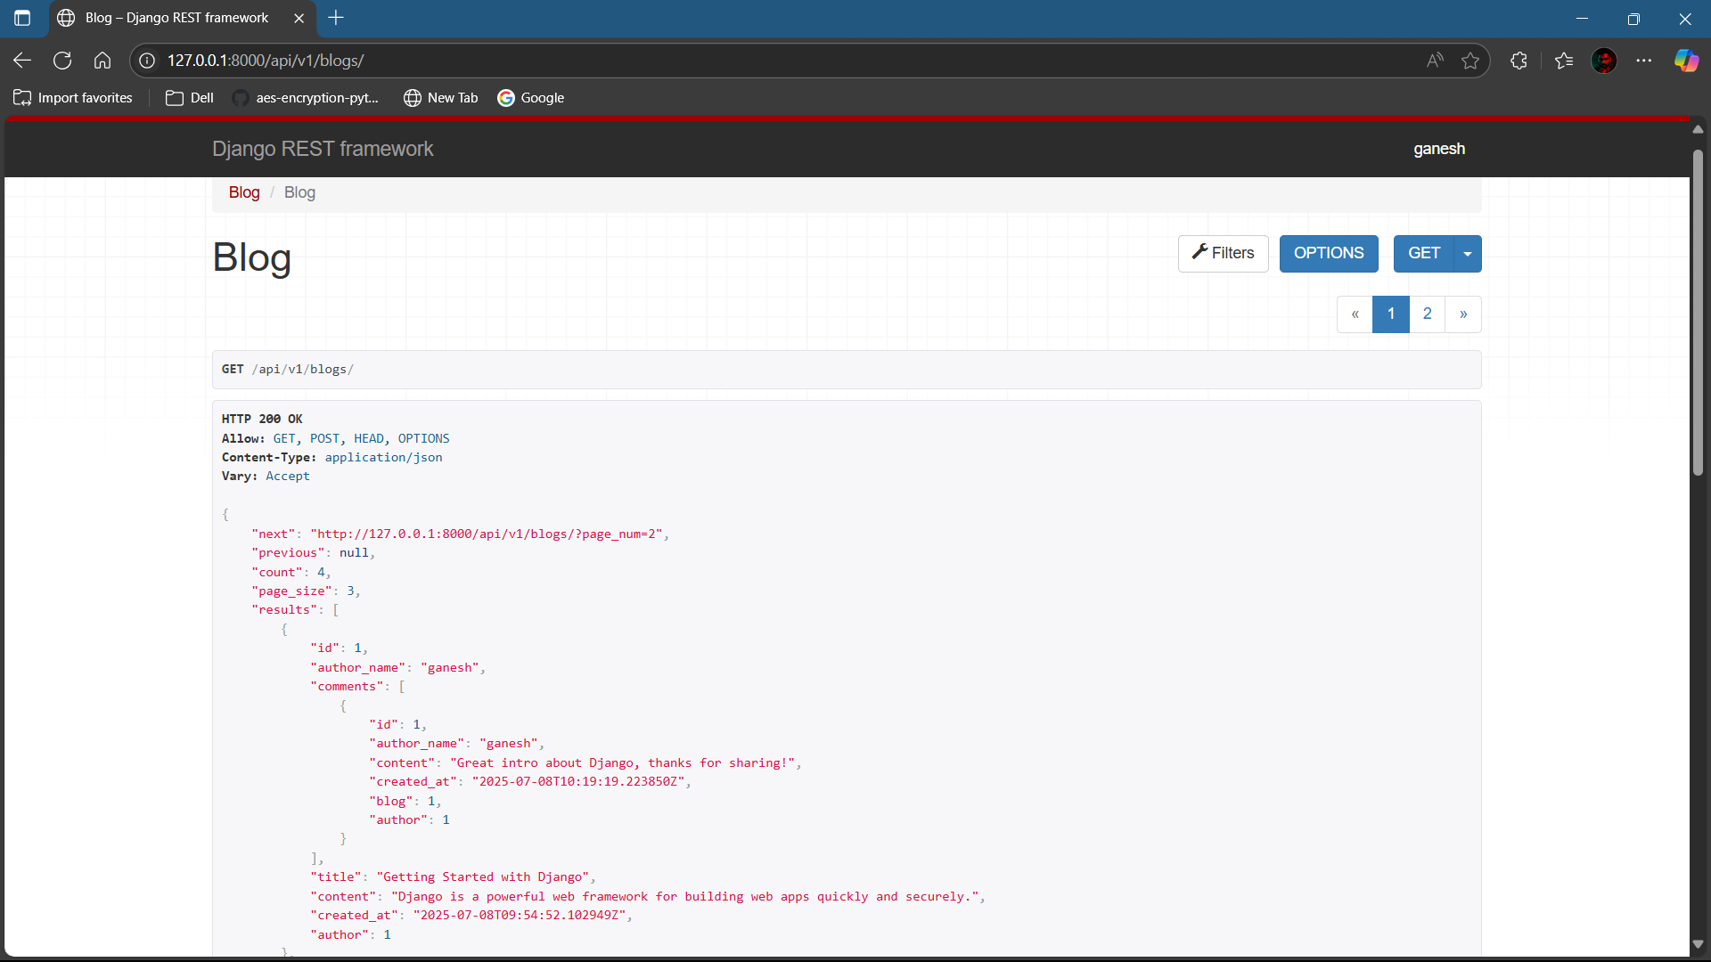
Task: Go to the previous page arrow «
Action: point(1355,314)
